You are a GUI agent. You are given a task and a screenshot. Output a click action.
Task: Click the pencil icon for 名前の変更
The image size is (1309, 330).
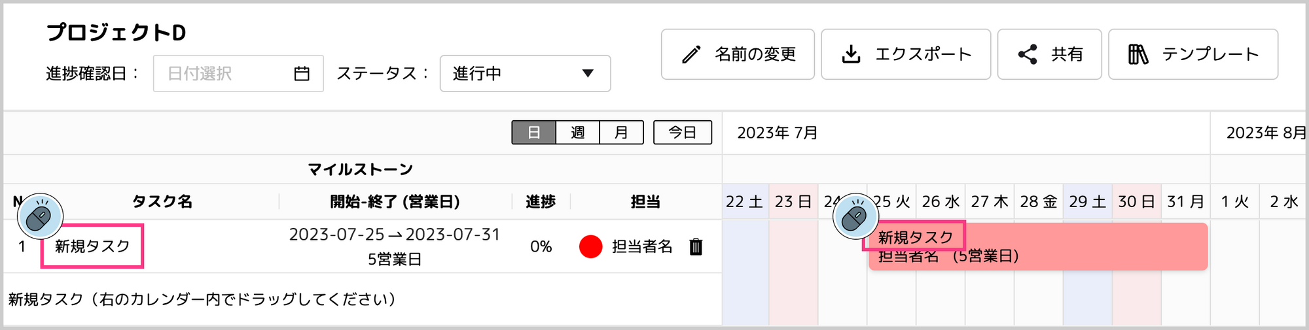coord(691,54)
